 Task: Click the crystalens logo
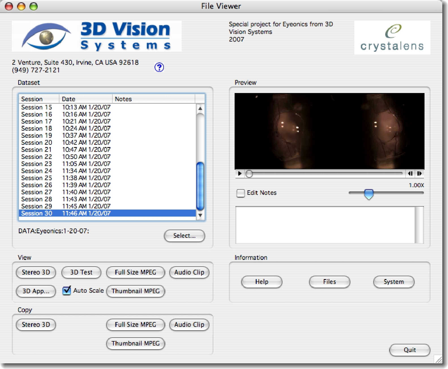[x=392, y=38]
